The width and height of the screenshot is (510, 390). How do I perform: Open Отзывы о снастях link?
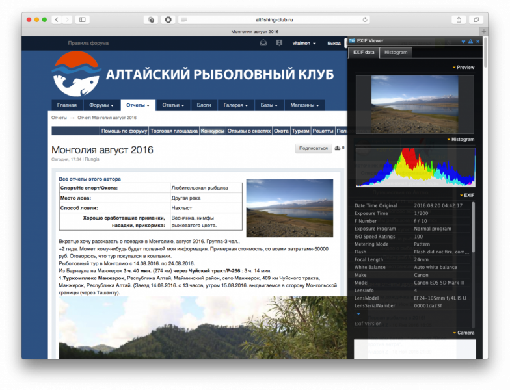tap(249, 131)
